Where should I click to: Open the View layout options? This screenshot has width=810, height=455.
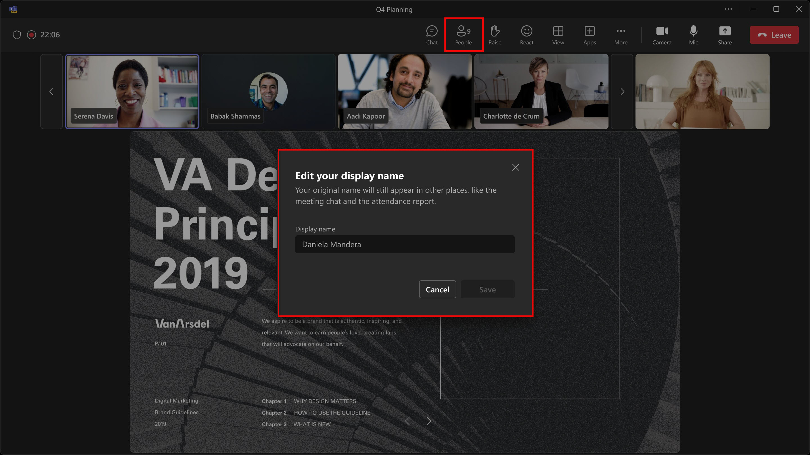point(558,35)
